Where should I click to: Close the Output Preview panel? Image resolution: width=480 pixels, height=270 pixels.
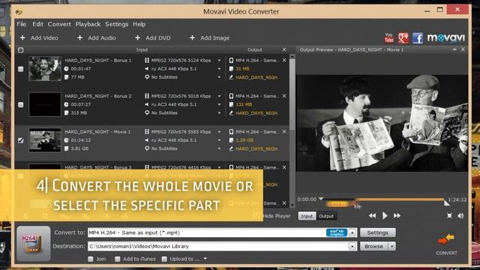click(463, 49)
